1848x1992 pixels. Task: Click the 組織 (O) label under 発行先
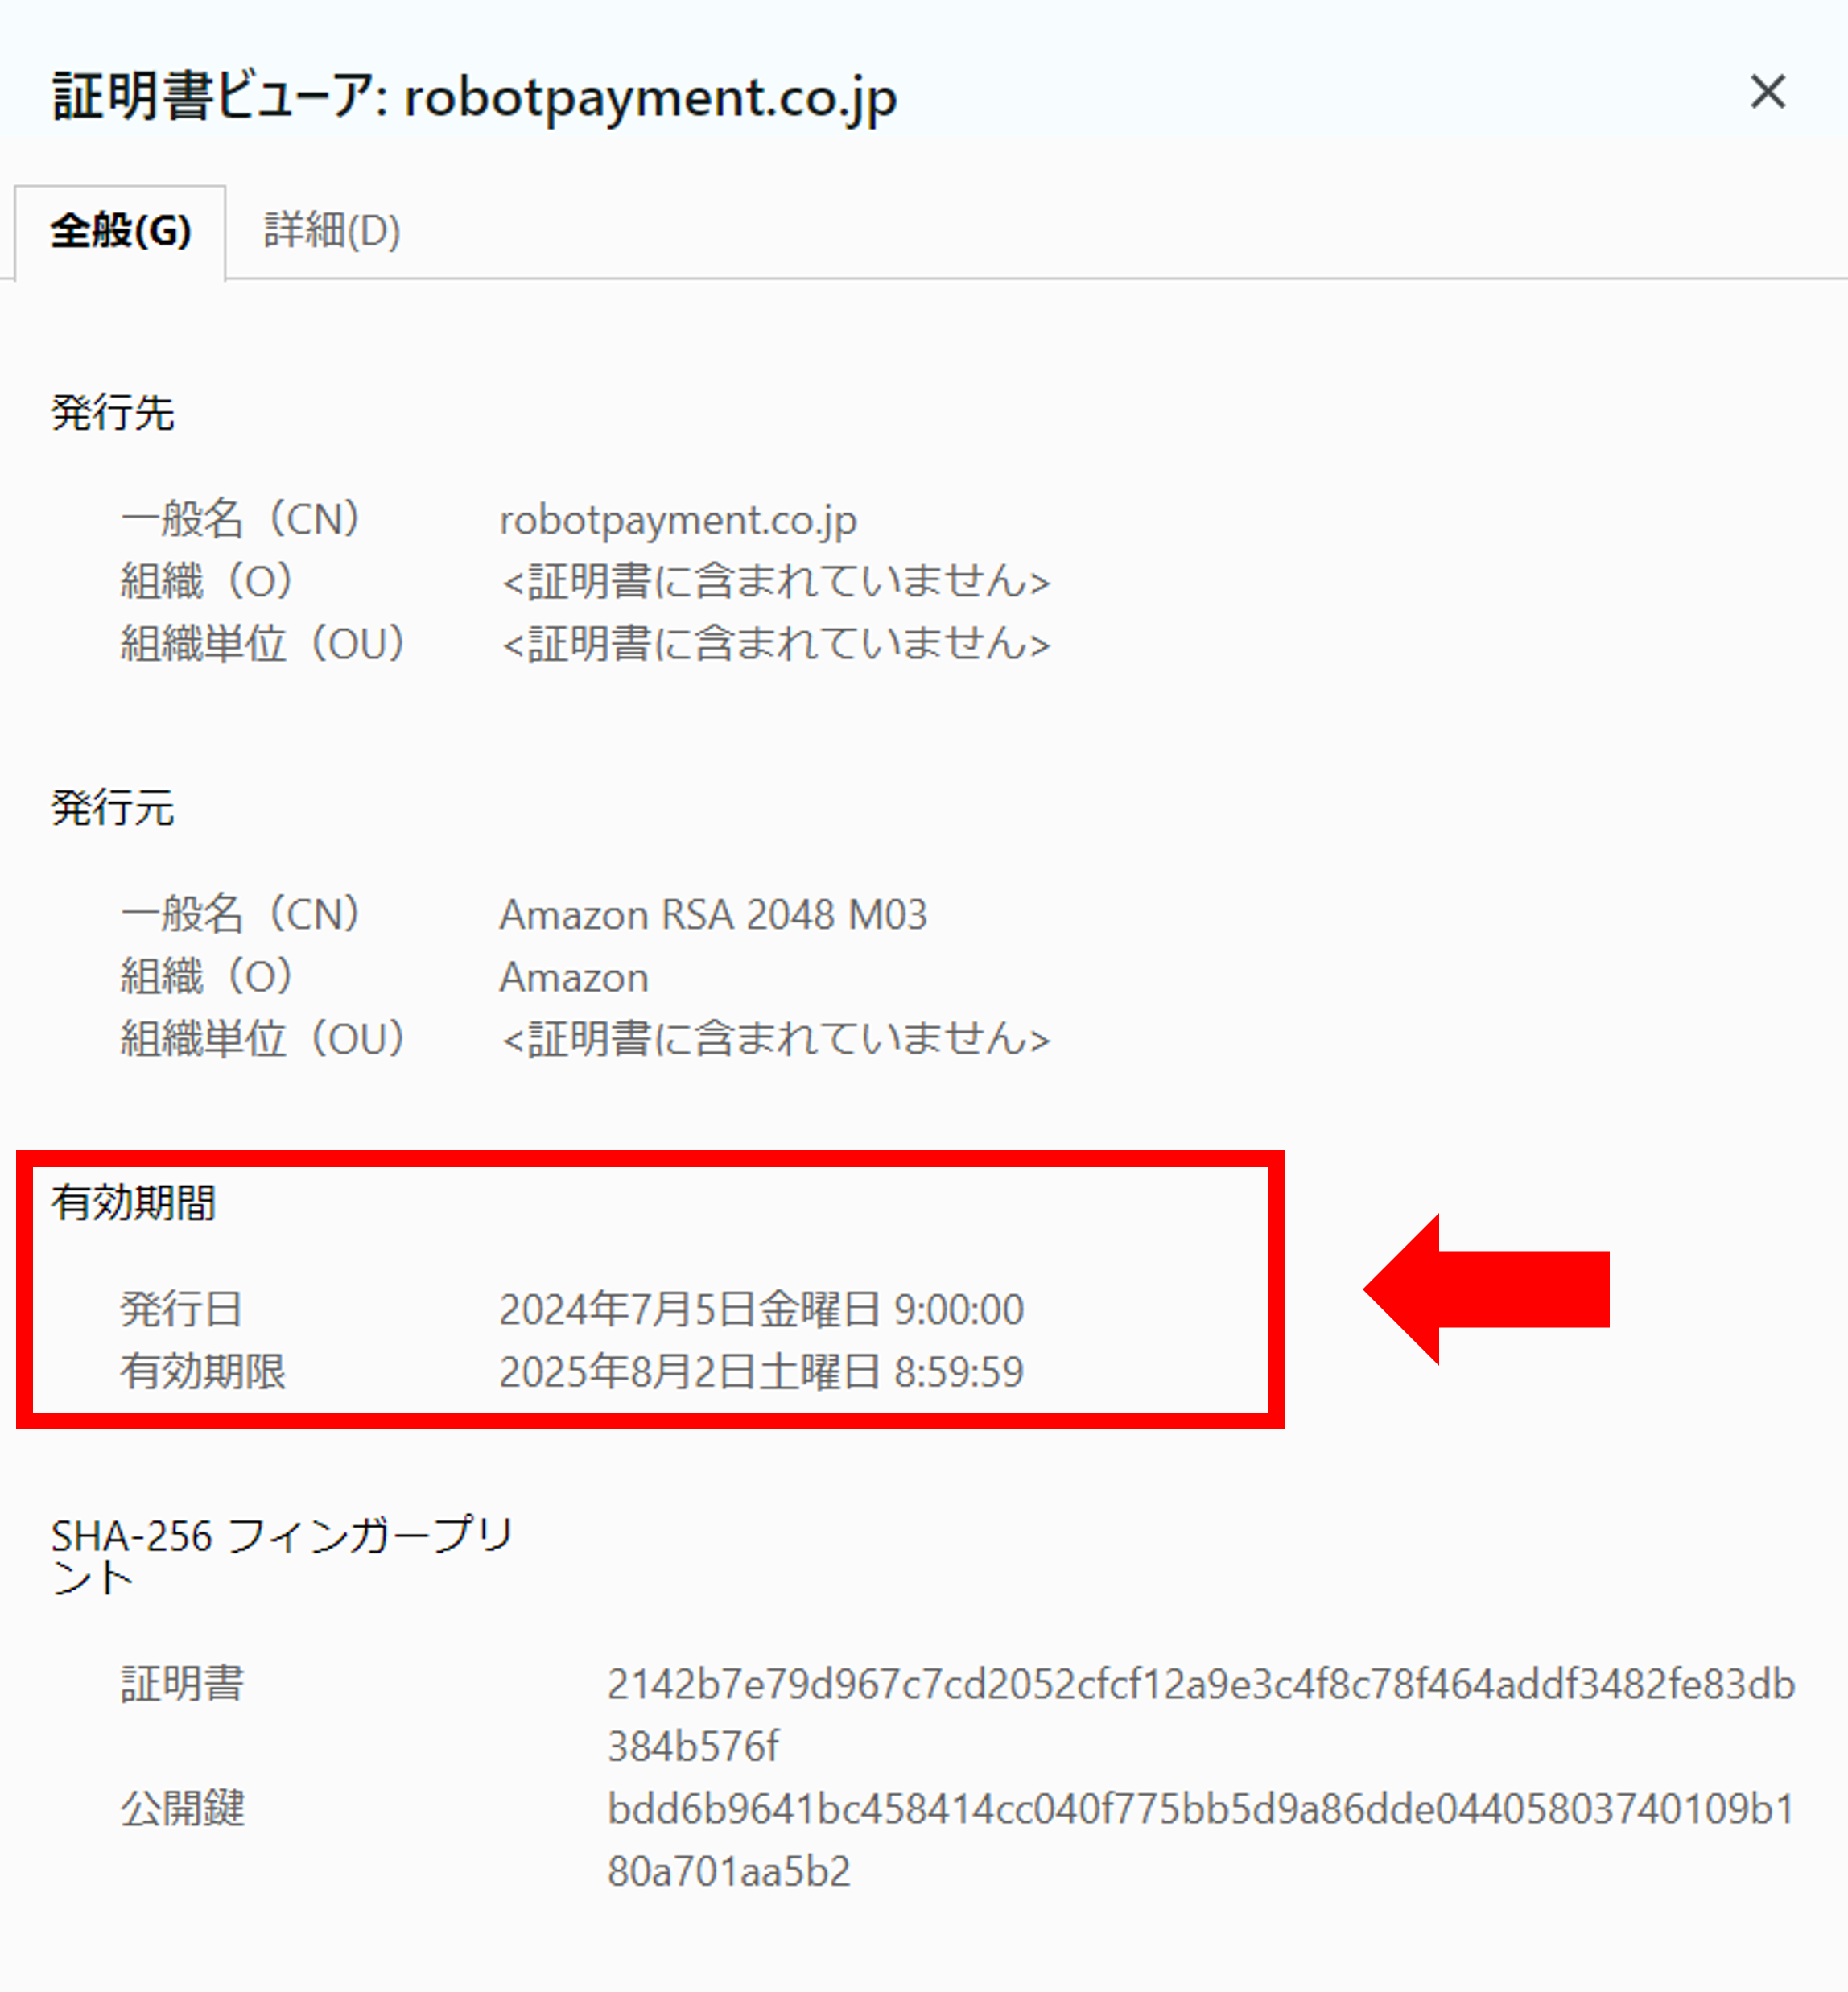click(208, 581)
